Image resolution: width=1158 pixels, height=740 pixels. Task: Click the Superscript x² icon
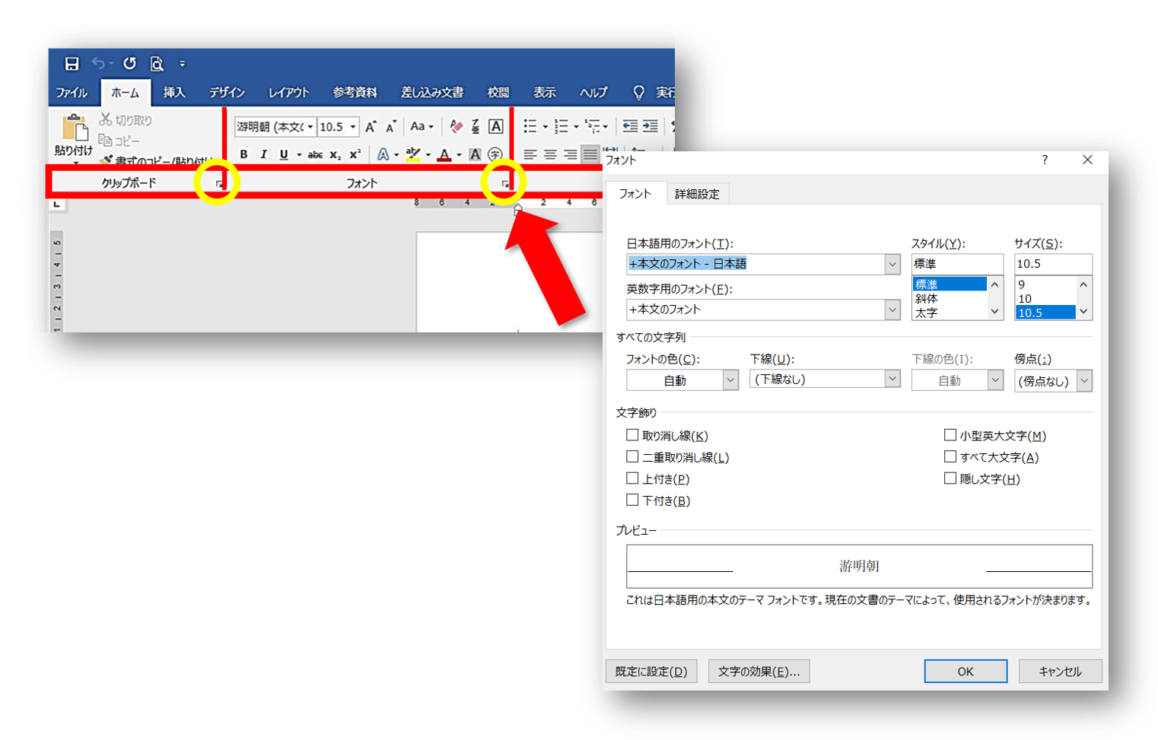tap(355, 154)
